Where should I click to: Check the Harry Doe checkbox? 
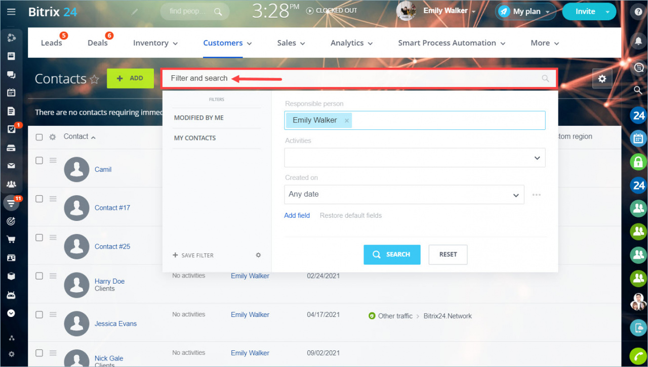(x=39, y=276)
